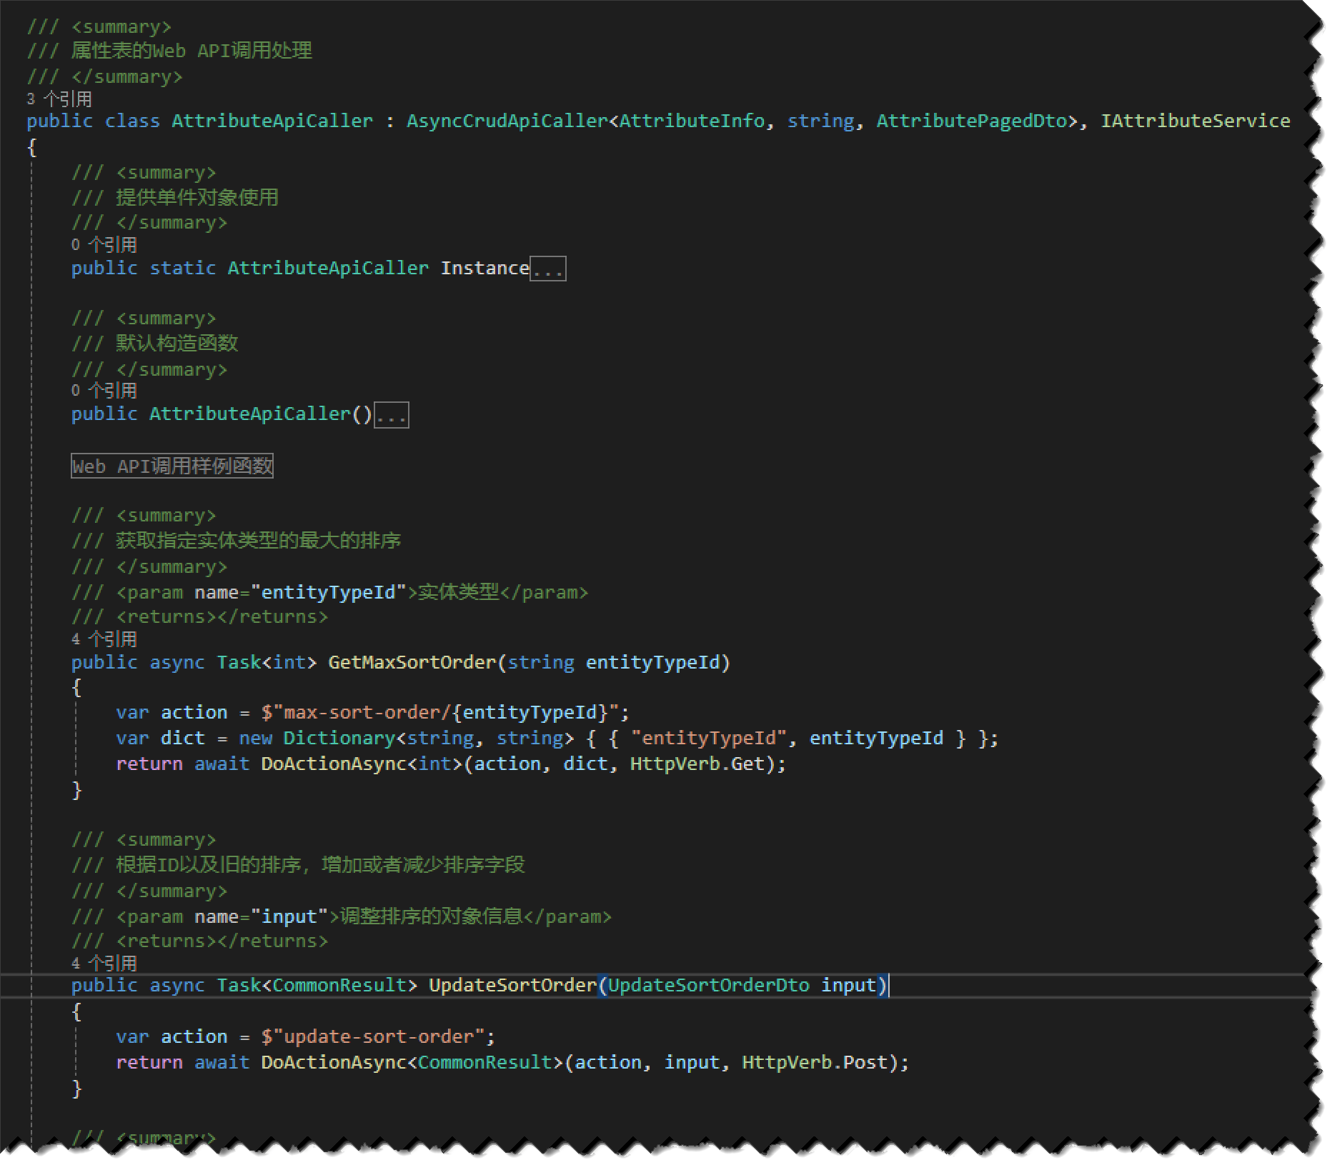Image resolution: width=1332 pixels, height=1165 pixels.
Task: Expand the collapsed 'Web API调用样例函数' region
Action: (172, 466)
